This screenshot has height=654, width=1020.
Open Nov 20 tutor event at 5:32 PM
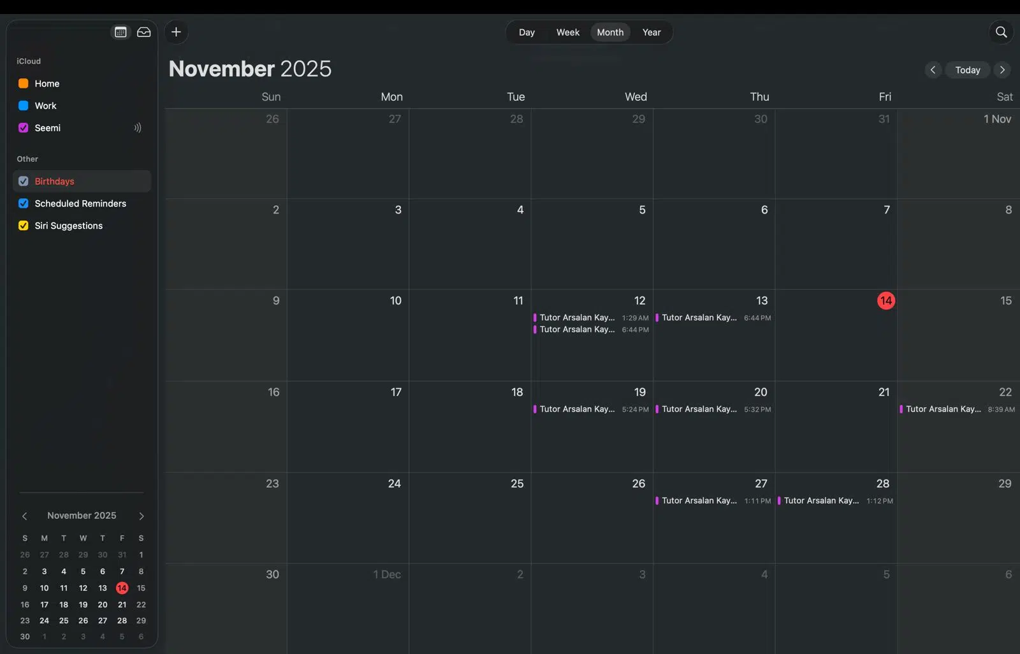pos(714,409)
